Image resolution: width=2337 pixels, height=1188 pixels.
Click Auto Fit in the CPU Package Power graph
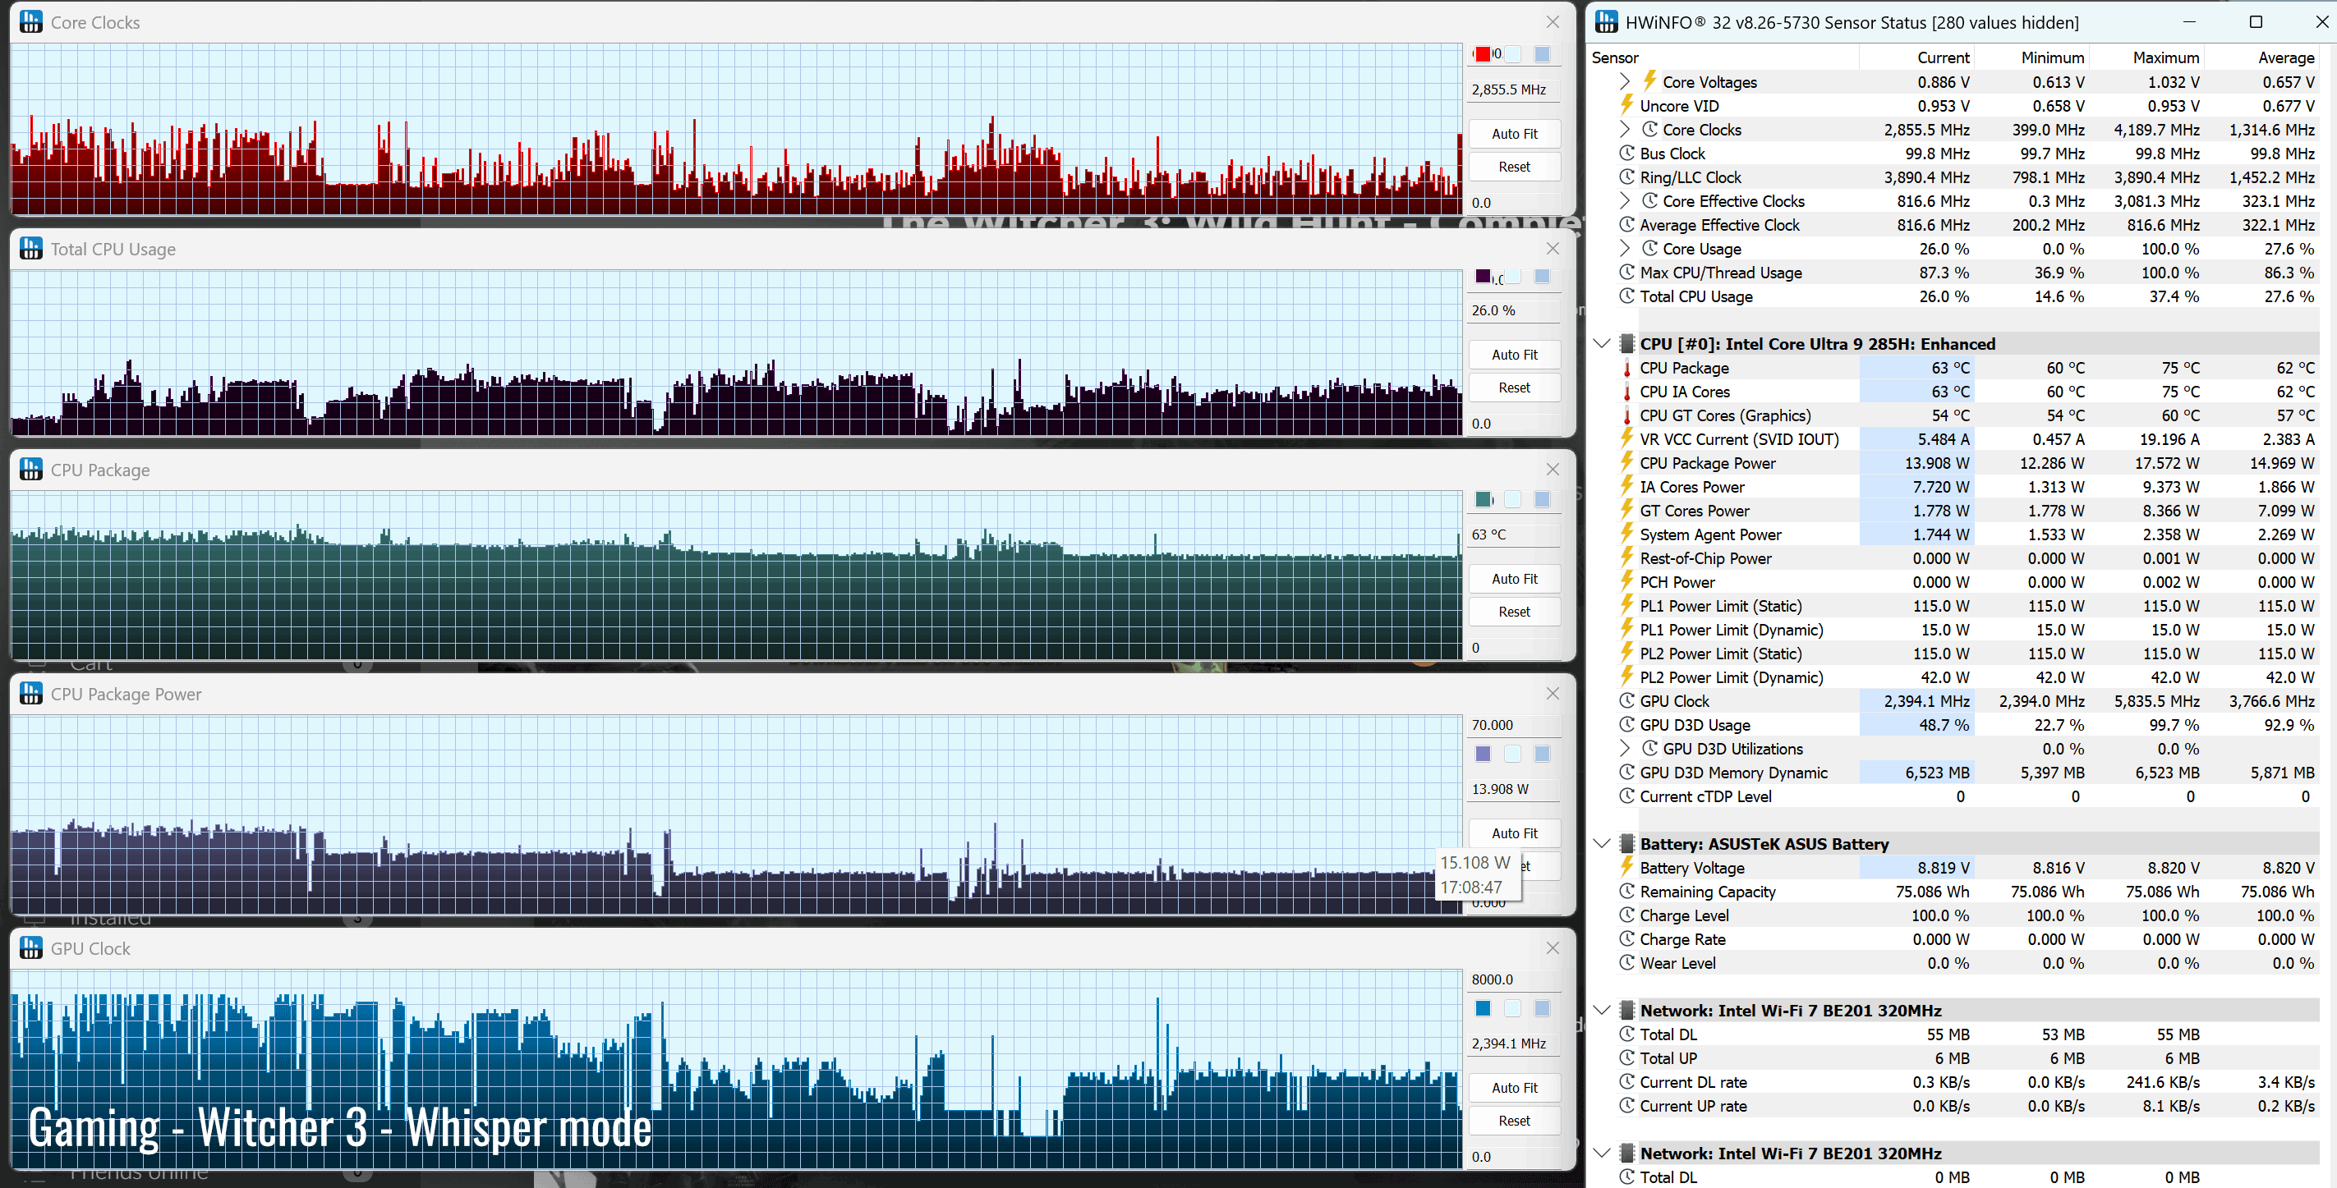[1514, 833]
